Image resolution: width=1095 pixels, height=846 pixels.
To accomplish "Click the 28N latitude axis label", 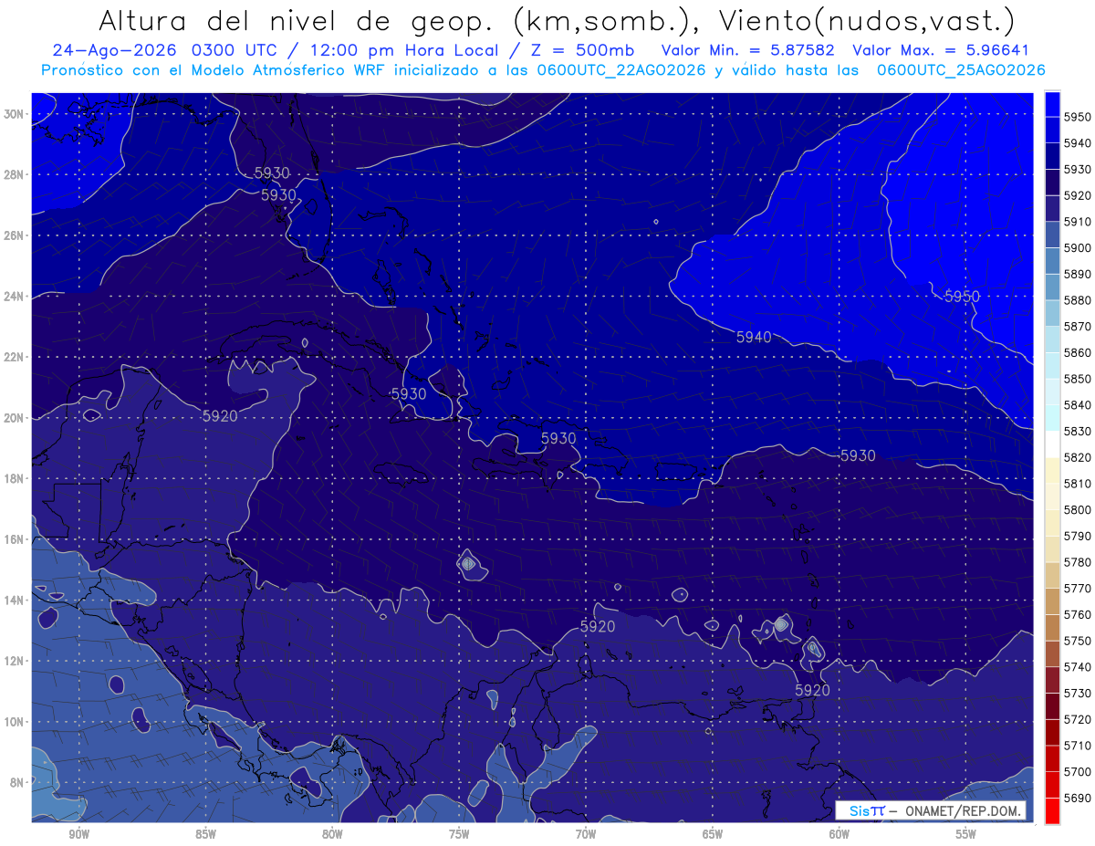I will (14, 174).
